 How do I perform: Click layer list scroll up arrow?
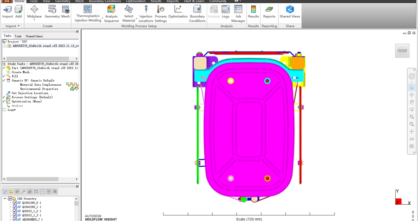[77, 199]
